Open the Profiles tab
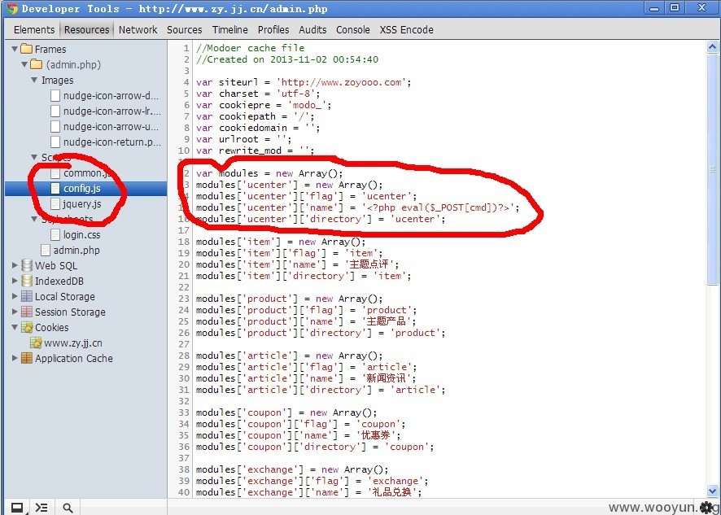The image size is (721, 515). 273,30
